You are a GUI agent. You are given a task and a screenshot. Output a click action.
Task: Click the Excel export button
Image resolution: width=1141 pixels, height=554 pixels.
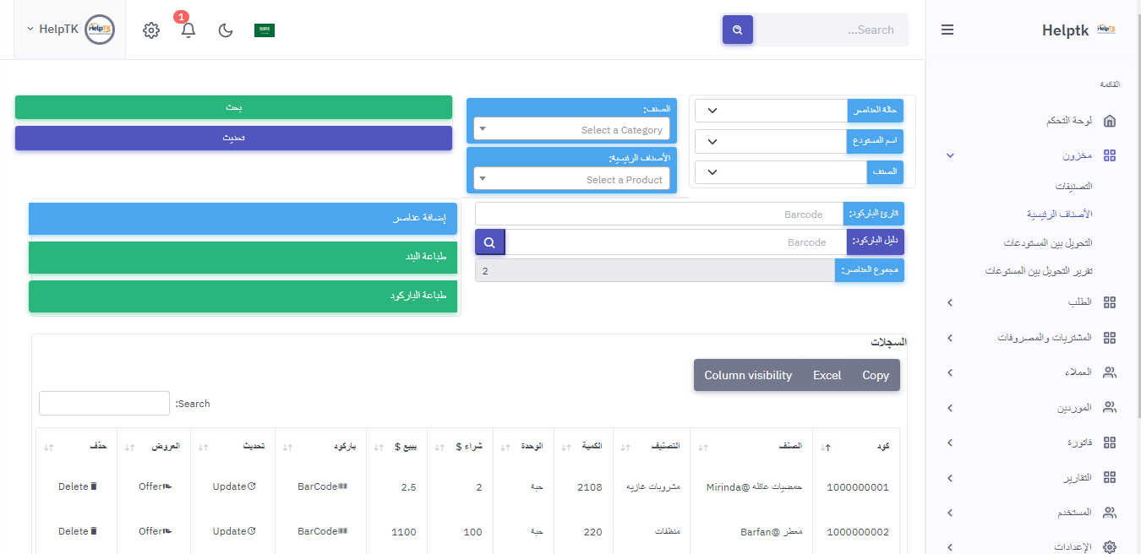tap(827, 375)
